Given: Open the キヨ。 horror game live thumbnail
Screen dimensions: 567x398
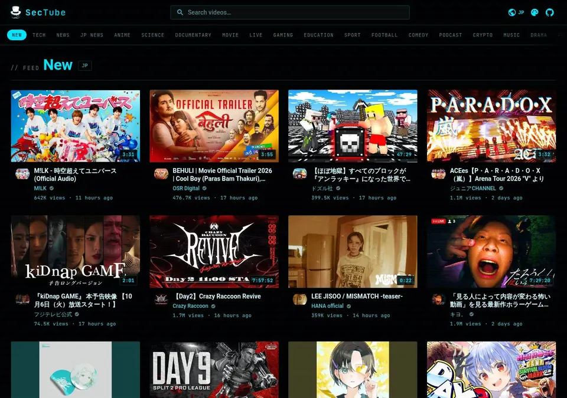Looking at the screenshot, I should pos(491,252).
